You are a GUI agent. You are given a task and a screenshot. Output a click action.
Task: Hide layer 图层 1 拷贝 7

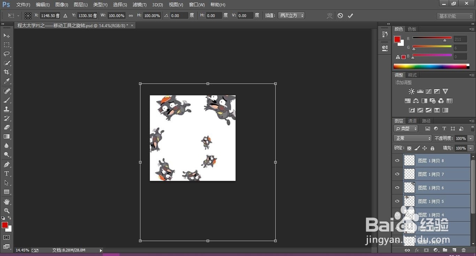click(x=397, y=174)
